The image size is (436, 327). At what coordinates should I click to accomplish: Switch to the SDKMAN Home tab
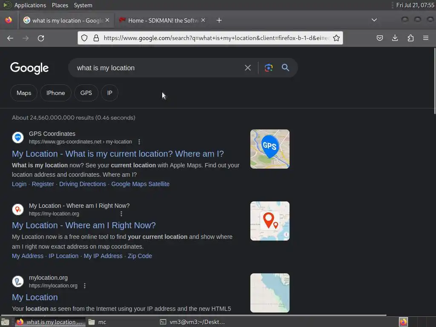tap(162, 20)
